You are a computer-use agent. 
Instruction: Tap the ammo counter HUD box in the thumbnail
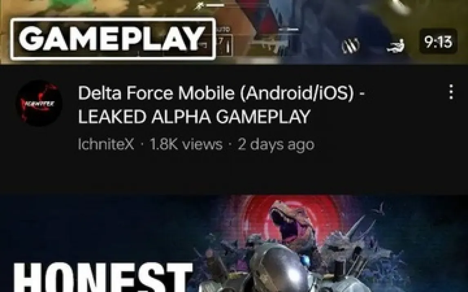click(x=224, y=45)
